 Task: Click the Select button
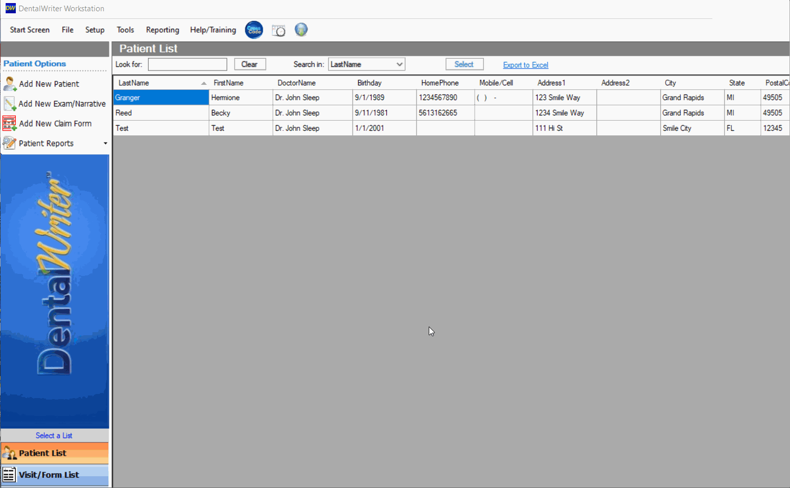tap(464, 64)
